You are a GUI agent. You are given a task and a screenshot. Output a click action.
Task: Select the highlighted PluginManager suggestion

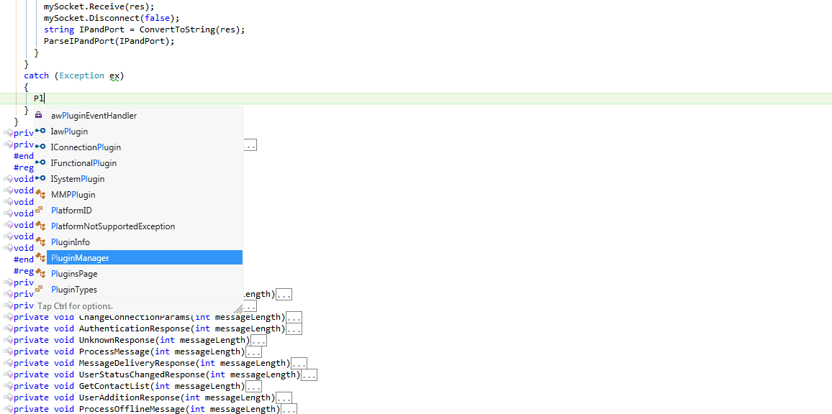(x=145, y=257)
